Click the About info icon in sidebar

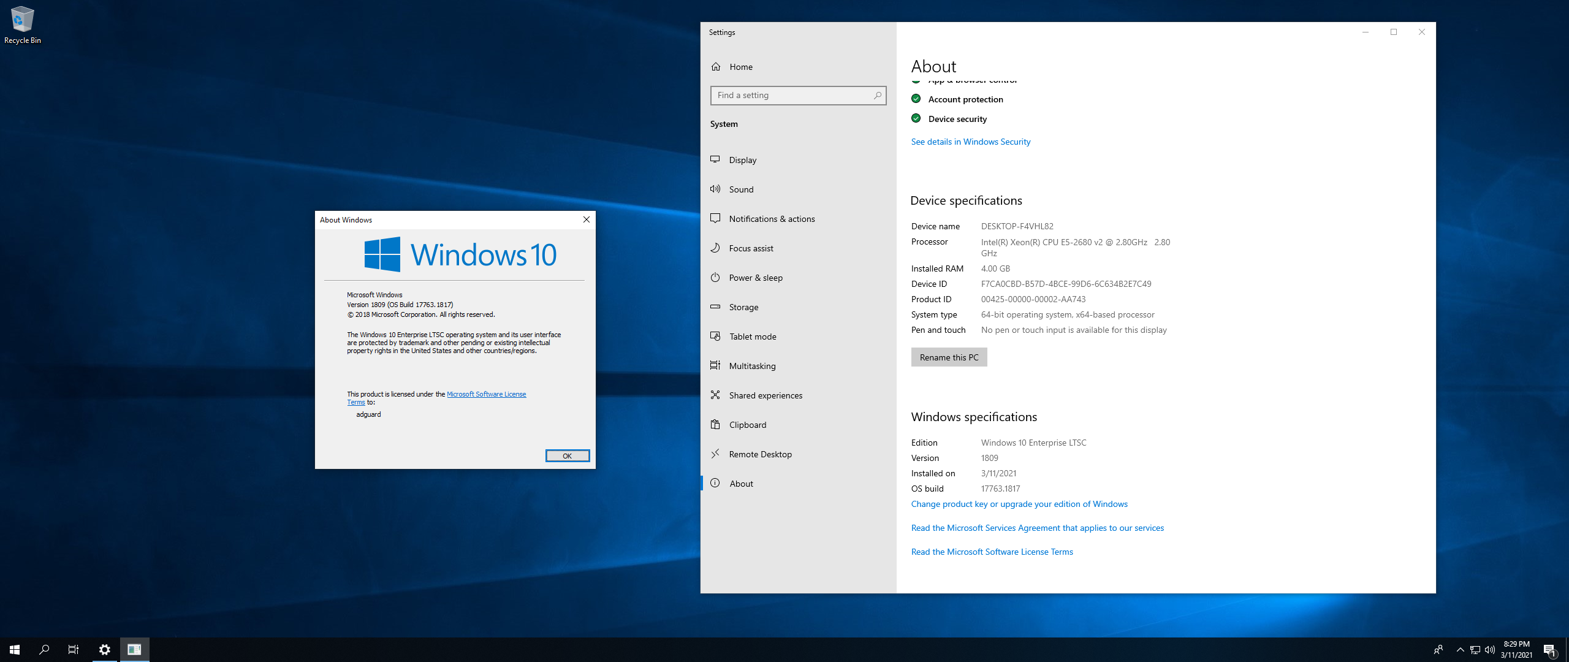[x=715, y=483]
